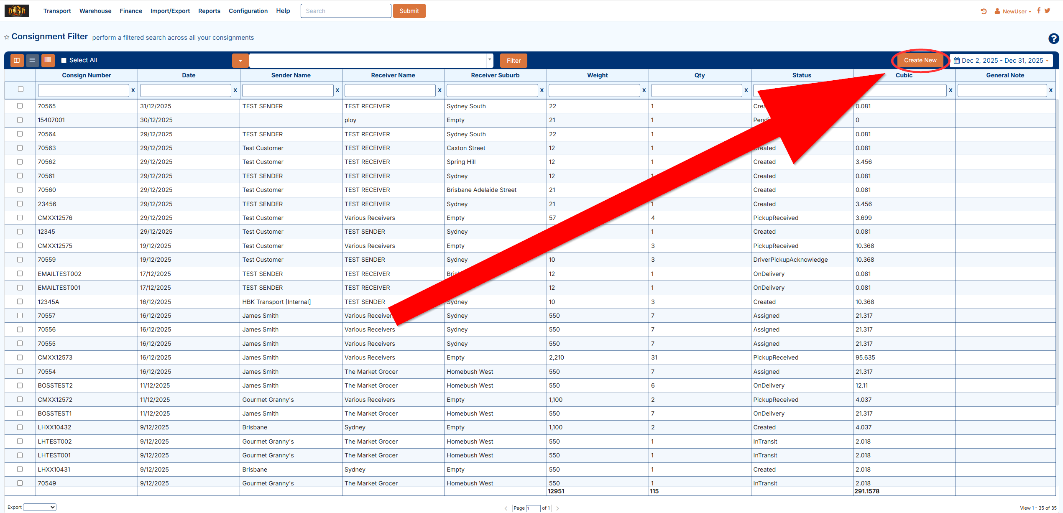1063x513 pixels.
Task: Click the barcode view icon
Action: [48, 60]
